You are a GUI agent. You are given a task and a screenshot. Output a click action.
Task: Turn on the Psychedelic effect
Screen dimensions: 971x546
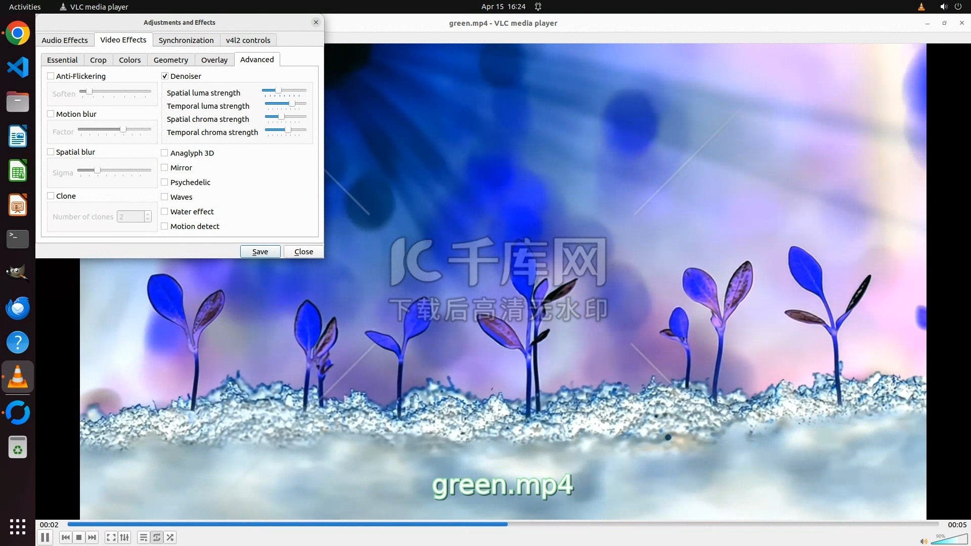[165, 182]
